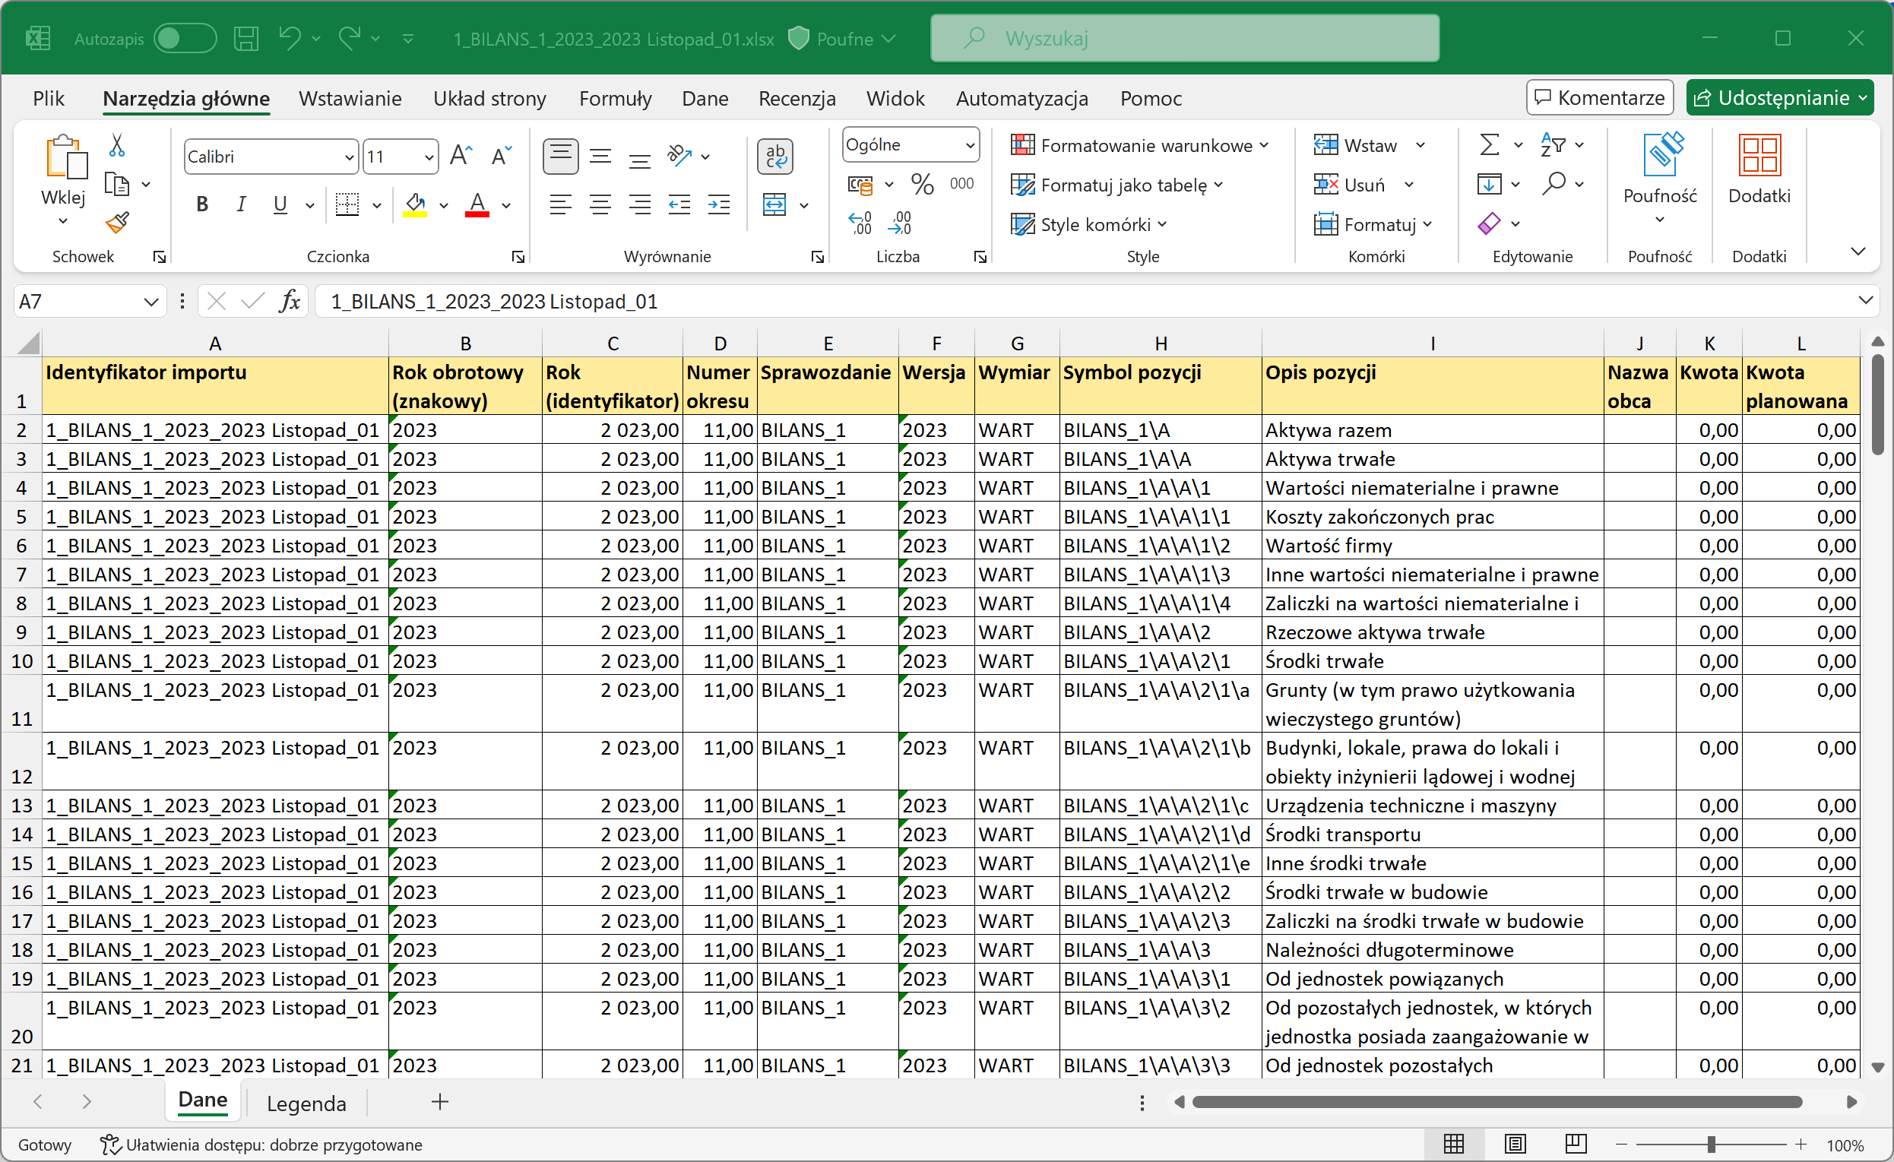Image resolution: width=1894 pixels, height=1162 pixels.
Task: Switch to the Legenda sheet tab
Action: 306,1103
